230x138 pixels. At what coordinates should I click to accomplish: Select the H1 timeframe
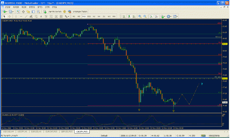(94, 17)
